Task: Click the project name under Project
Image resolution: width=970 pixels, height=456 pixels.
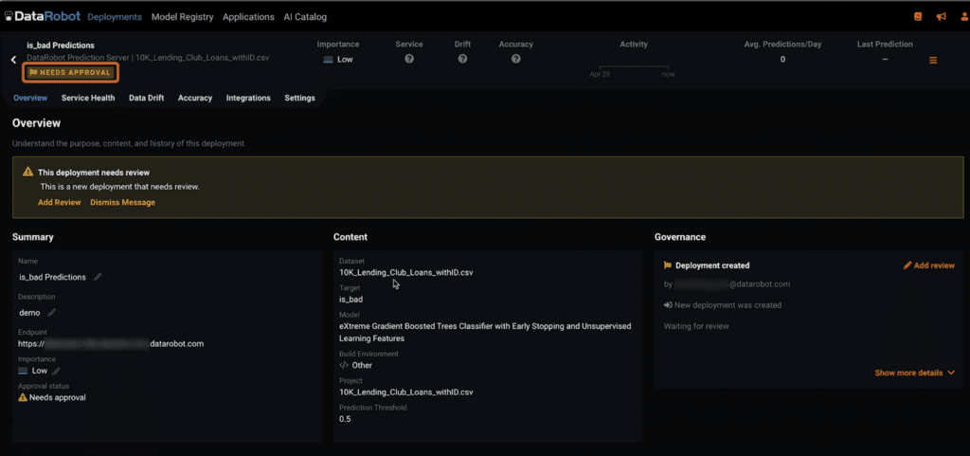Action: pos(405,392)
